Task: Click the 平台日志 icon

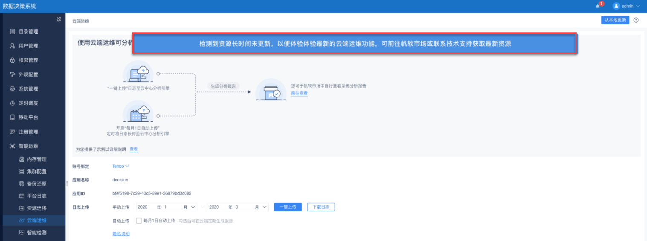Action: pos(22,196)
